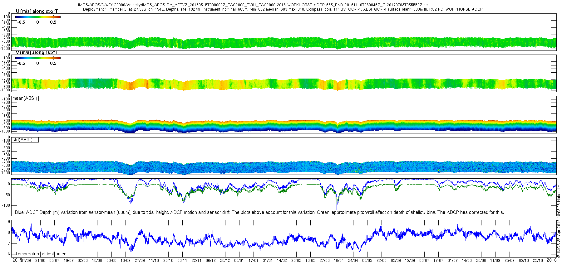Click the '13/03' date tick label

310,261
